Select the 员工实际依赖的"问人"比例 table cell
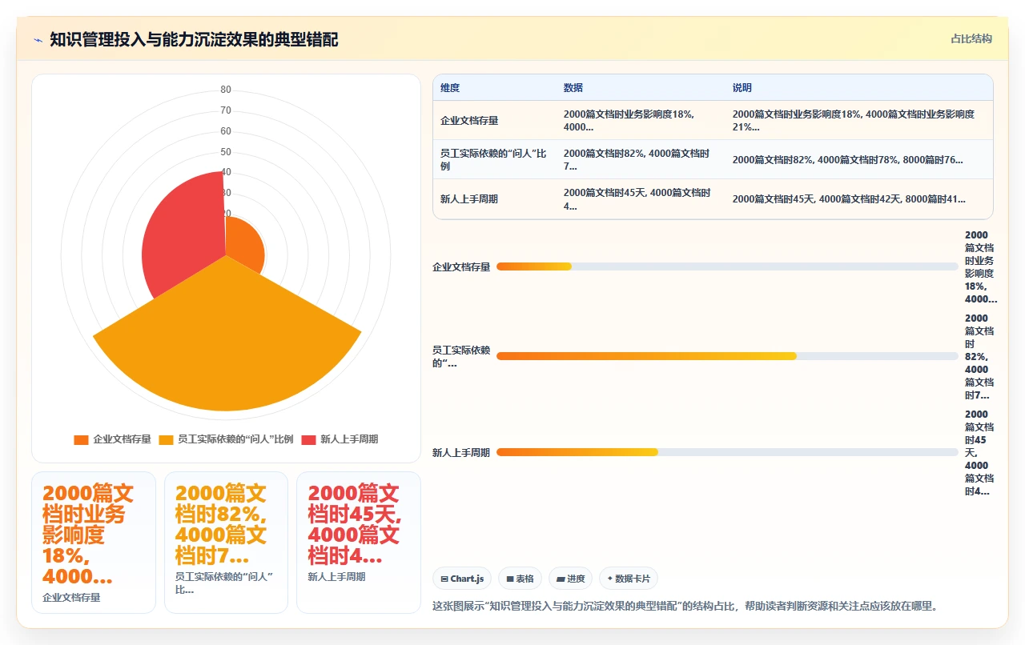1025x645 pixels. (494, 160)
